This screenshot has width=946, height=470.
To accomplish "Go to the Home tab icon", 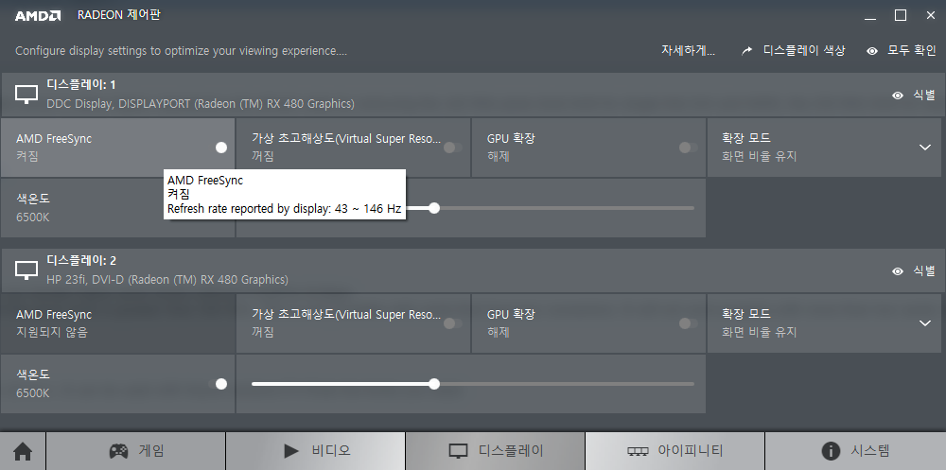I will coord(23,451).
